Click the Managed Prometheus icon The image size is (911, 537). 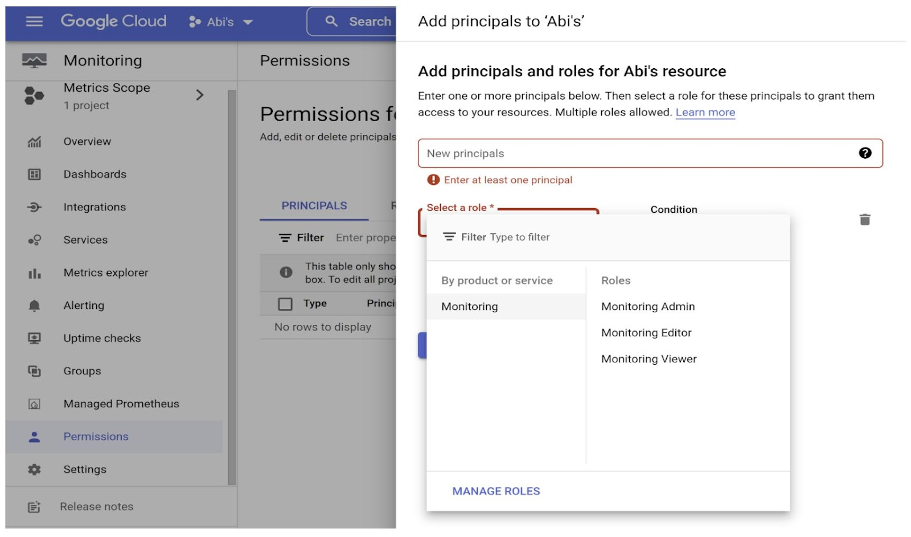34,404
